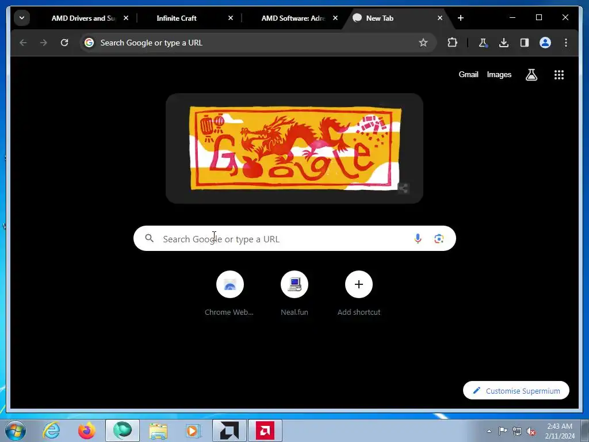589x442 pixels.
Task: Open the three-dot browser menu
Action: pyautogui.click(x=566, y=43)
